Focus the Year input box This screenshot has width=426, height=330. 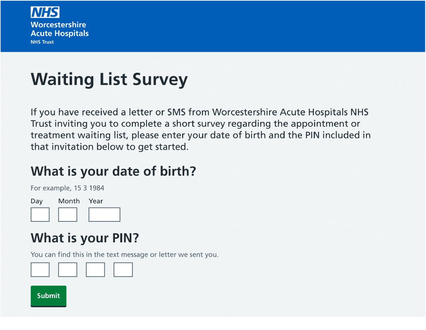pyautogui.click(x=104, y=215)
